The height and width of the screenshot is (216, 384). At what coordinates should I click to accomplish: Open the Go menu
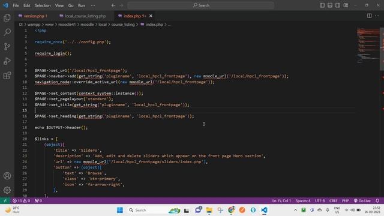[71, 5]
